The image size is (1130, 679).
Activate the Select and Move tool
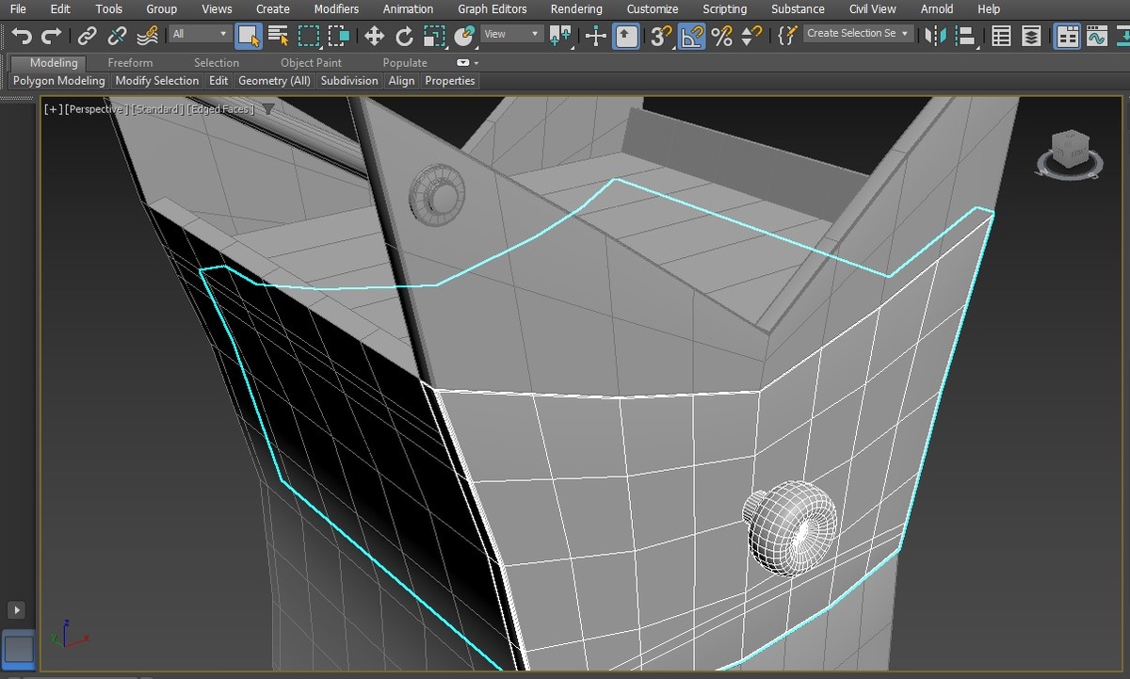[x=374, y=36]
